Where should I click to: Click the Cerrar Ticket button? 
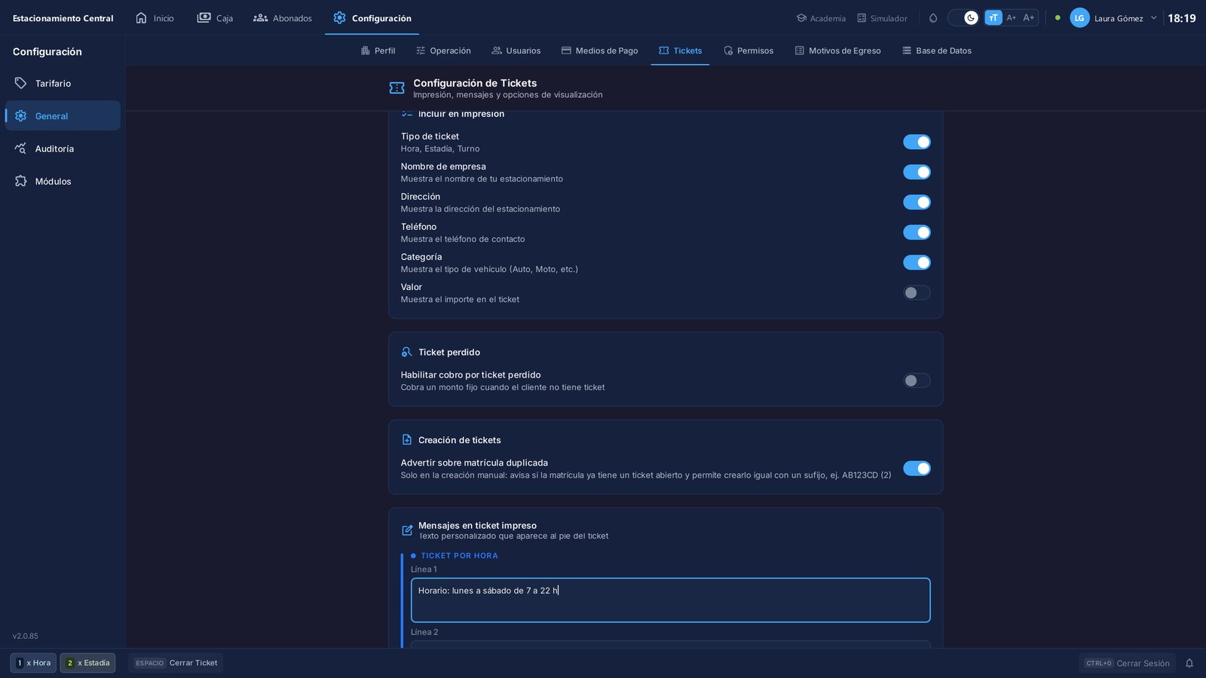(x=176, y=663)
